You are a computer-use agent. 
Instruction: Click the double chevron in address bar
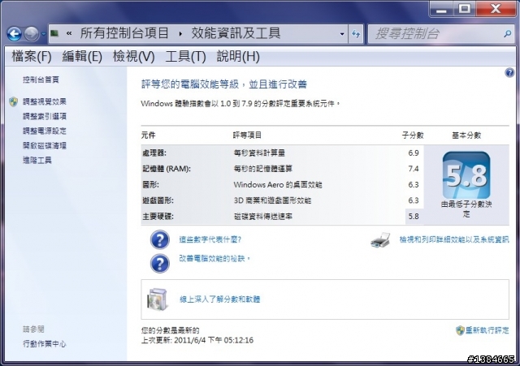coord(69,33)
